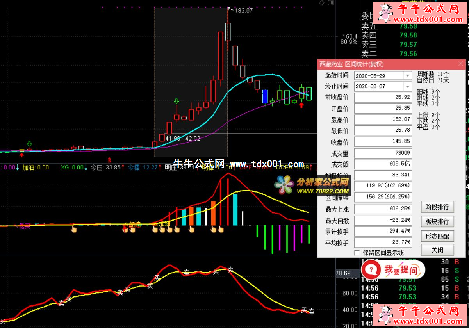Image resolution: width=469 pixels, height=328 pixels.
Task: Open the 终止时间 date dropdown
Action: pyautogui.click(x=408, y=86)
